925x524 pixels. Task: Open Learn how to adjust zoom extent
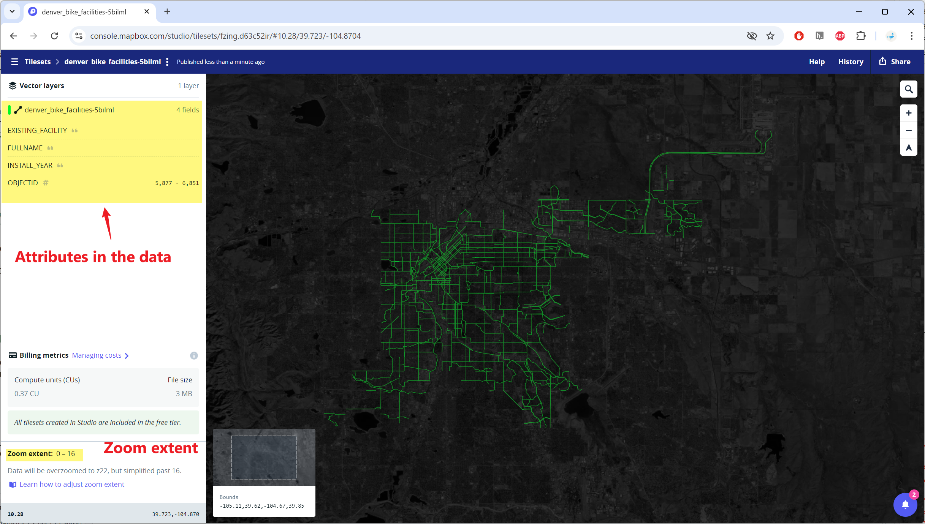tap(72, 485)
